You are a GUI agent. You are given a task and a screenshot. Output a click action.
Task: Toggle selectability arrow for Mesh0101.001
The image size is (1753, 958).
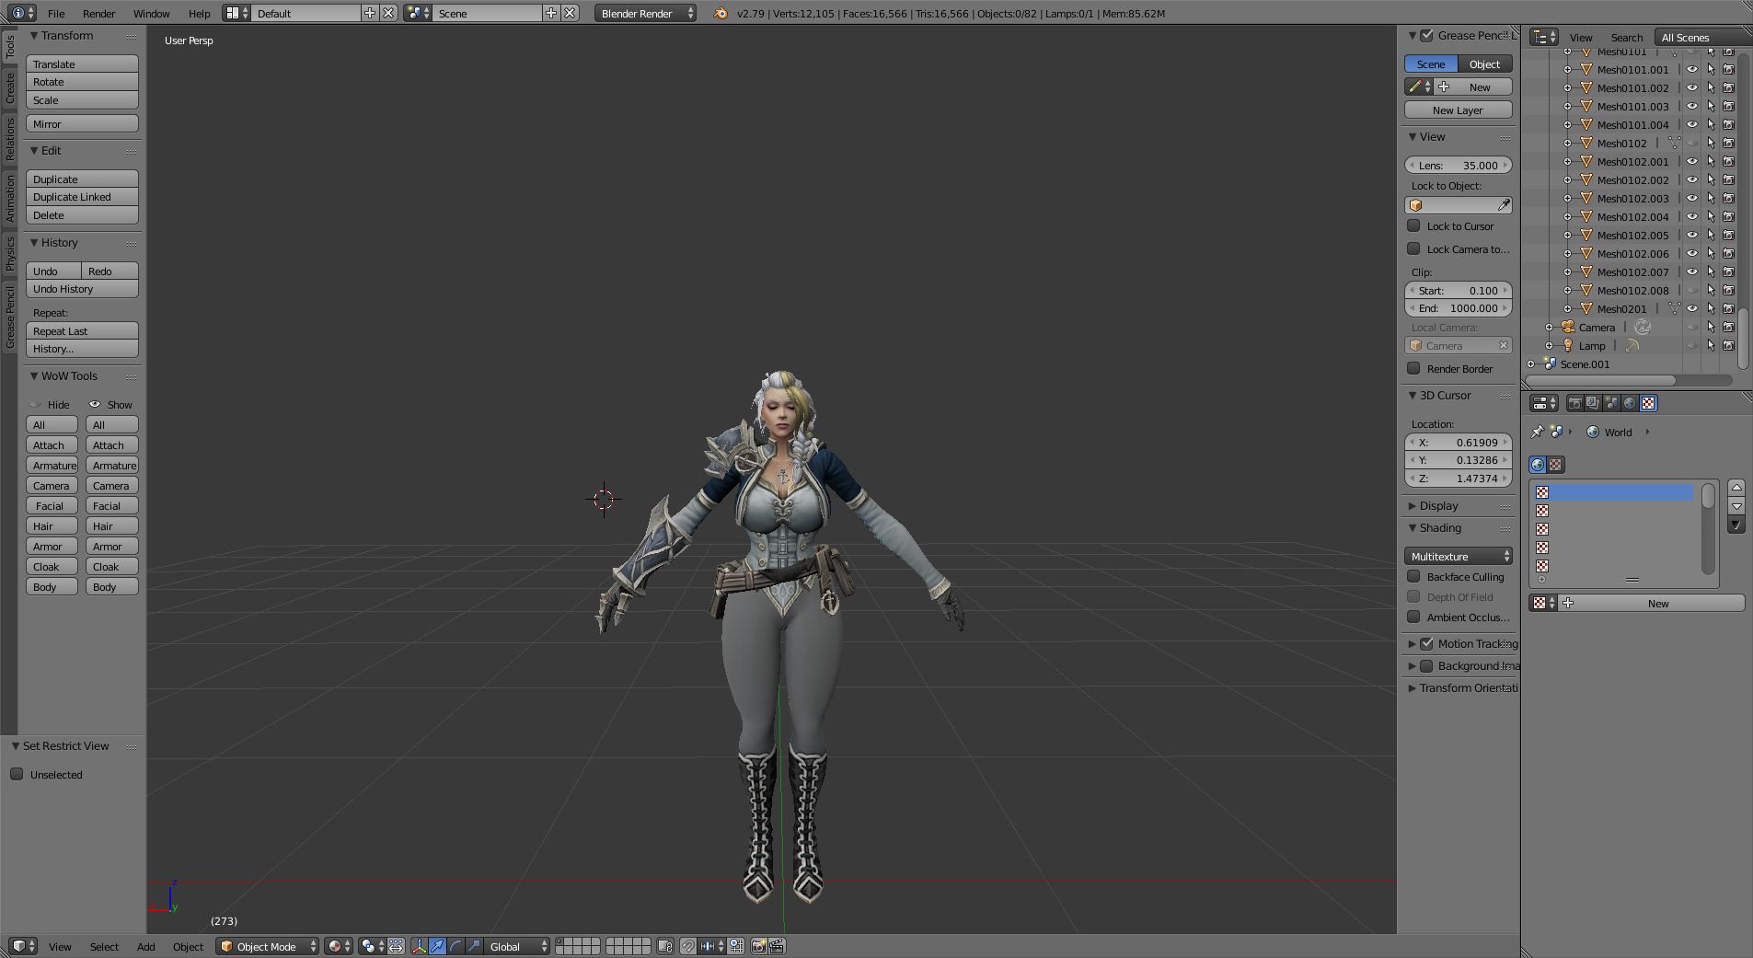(1711, 69)
